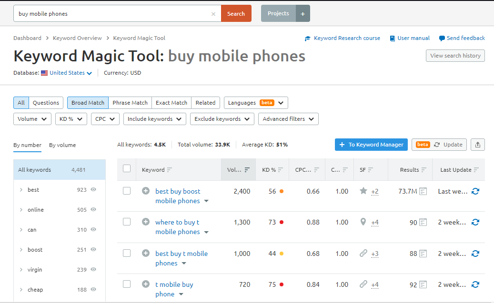Click the orange KD dot for 56

[282, 191]
